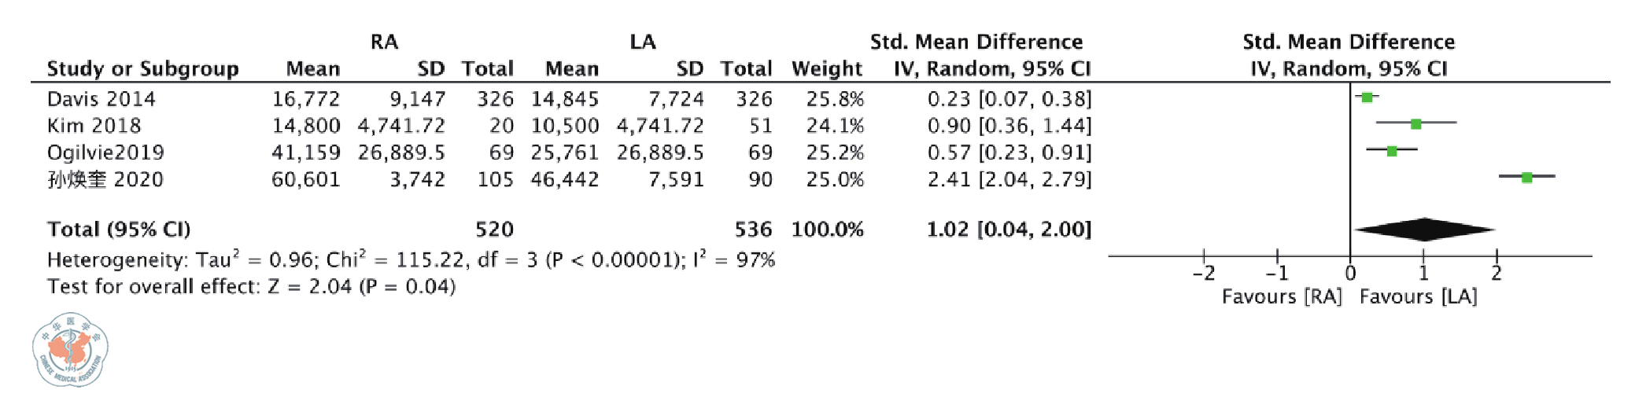Click the Total (95% CI) row label
This screenshot has width=1635, height=397.
point(119,230)
